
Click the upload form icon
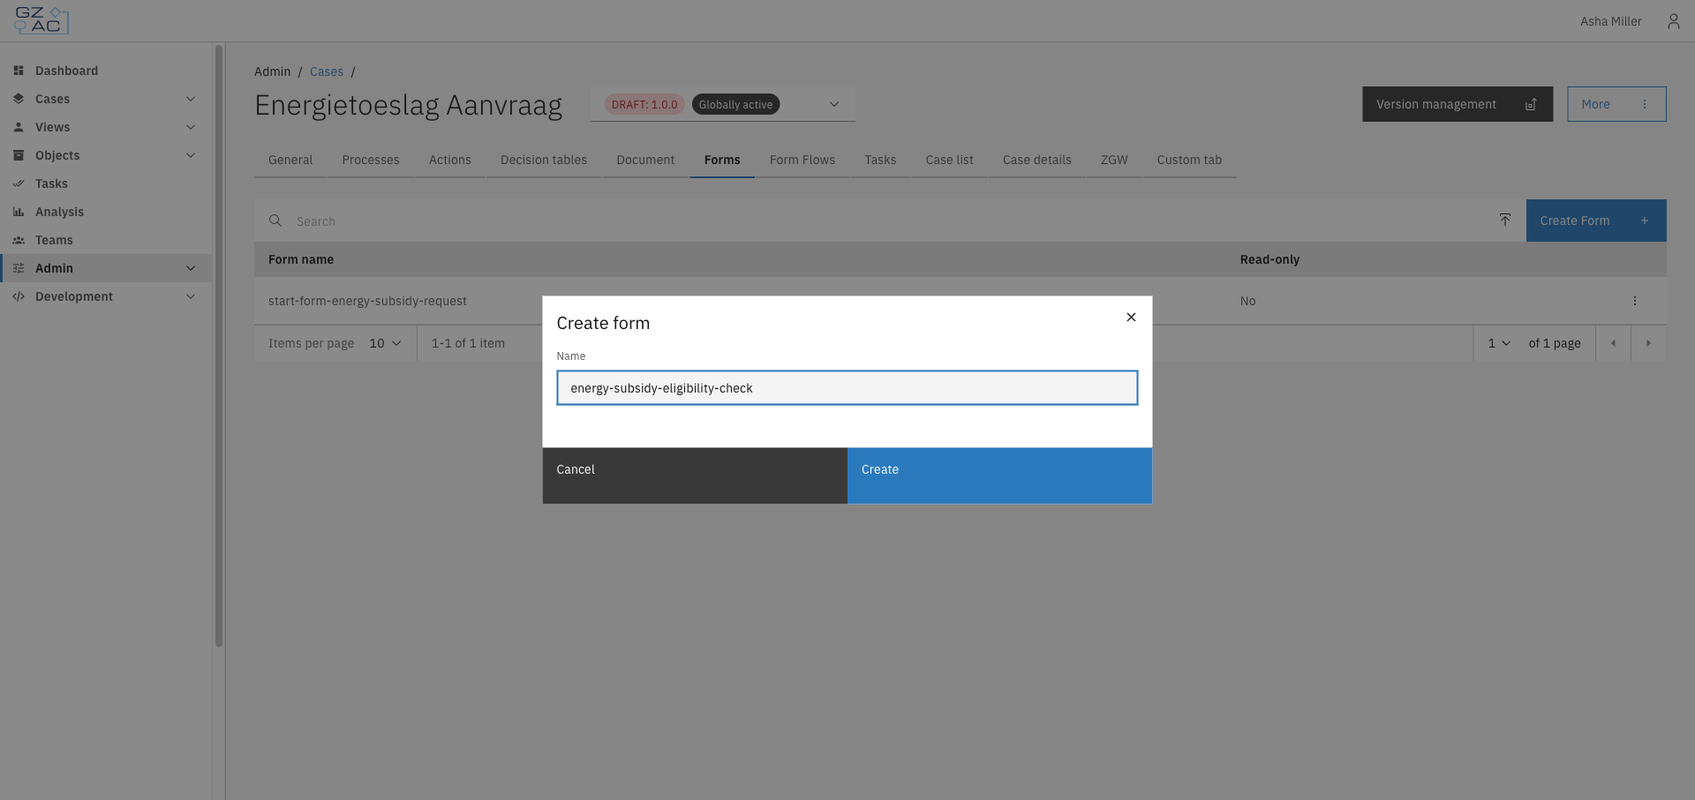[1505, 220]
